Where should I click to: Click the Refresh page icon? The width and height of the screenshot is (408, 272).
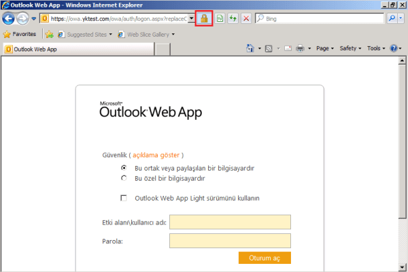click(x=234, y=18)
